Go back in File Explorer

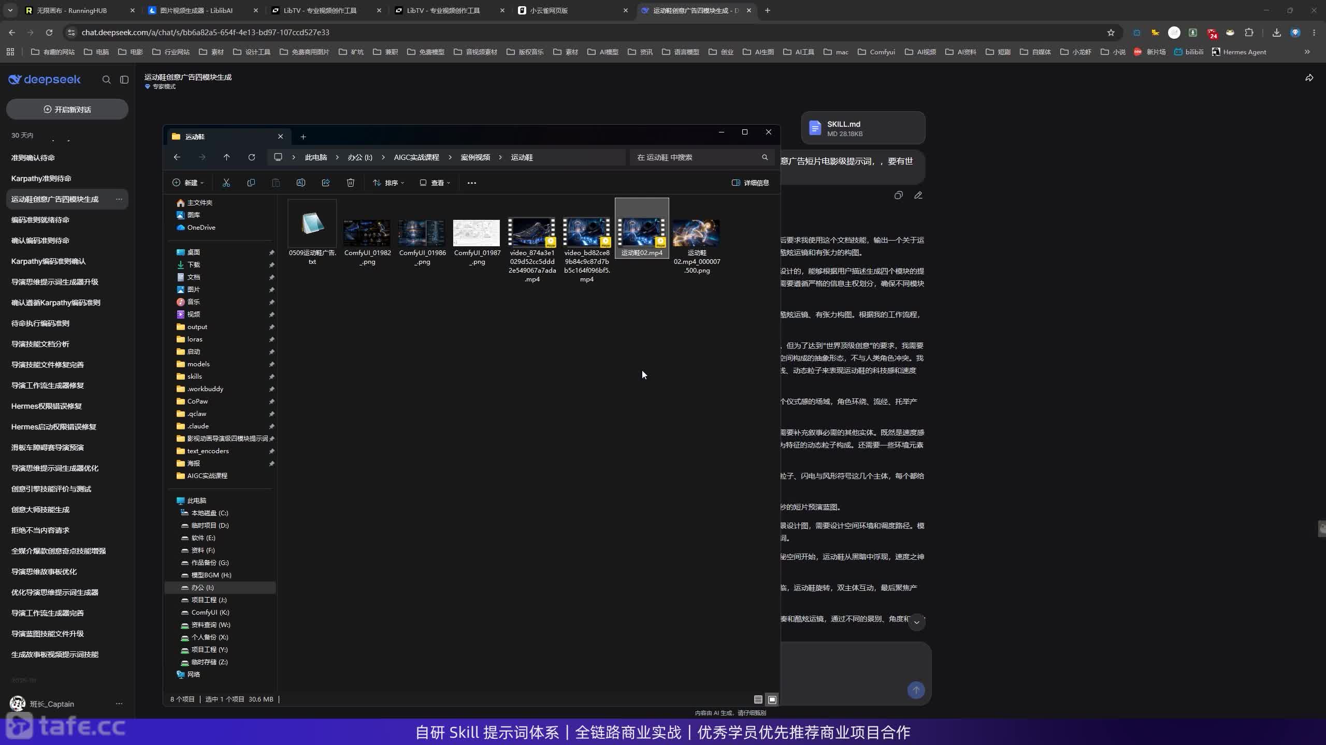[177, 157]
